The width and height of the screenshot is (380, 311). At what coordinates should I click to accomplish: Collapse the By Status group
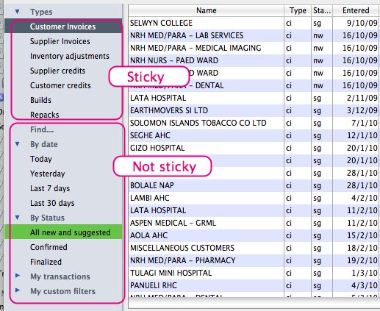pos(17,218)
